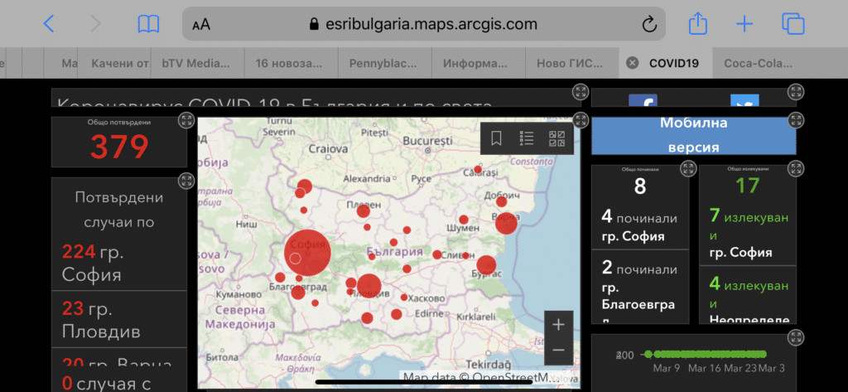
Task: Click the Twitter share icon
Action: point(744,103)
